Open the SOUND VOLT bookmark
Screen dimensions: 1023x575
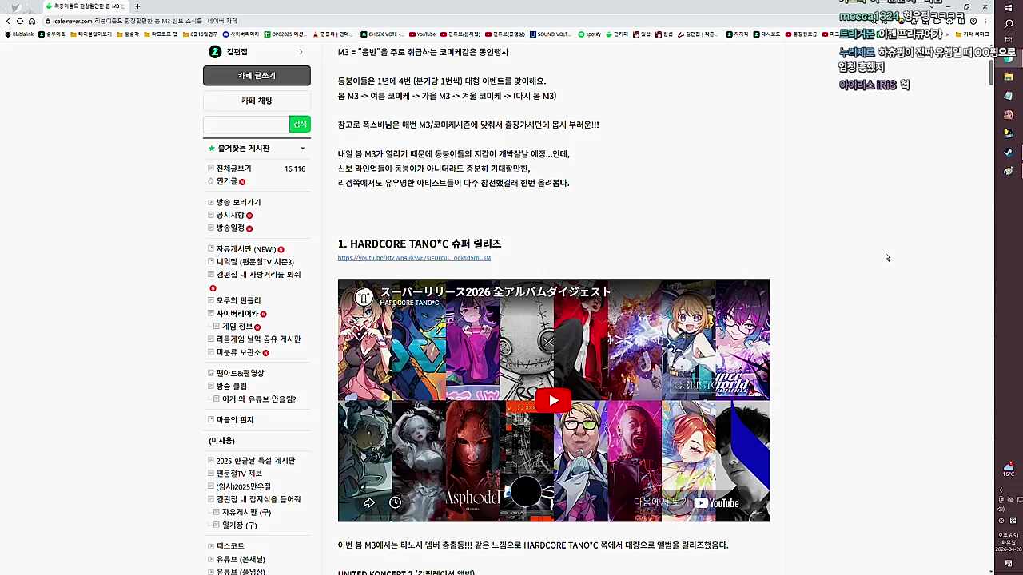point(551,34)
